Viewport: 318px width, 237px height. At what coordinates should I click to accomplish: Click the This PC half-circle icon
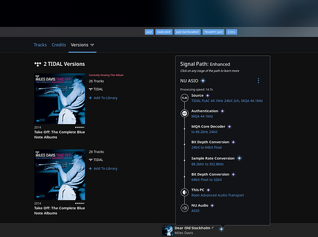pyautogui.click(x=184, y=193)
